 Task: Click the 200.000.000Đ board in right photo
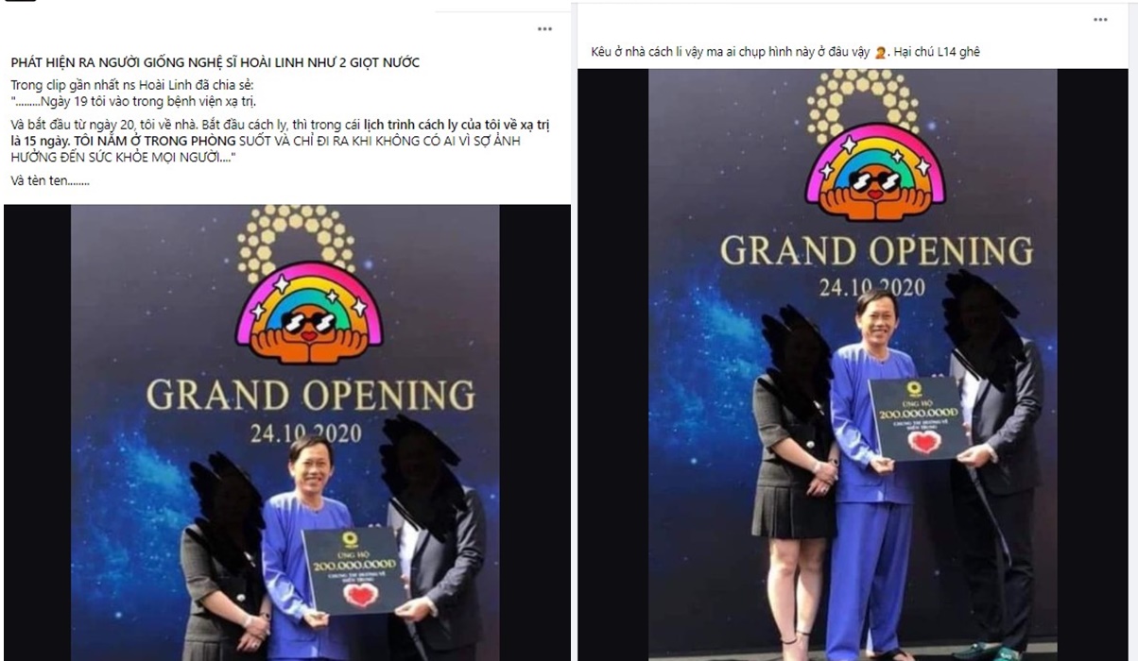tap(919, 420)
